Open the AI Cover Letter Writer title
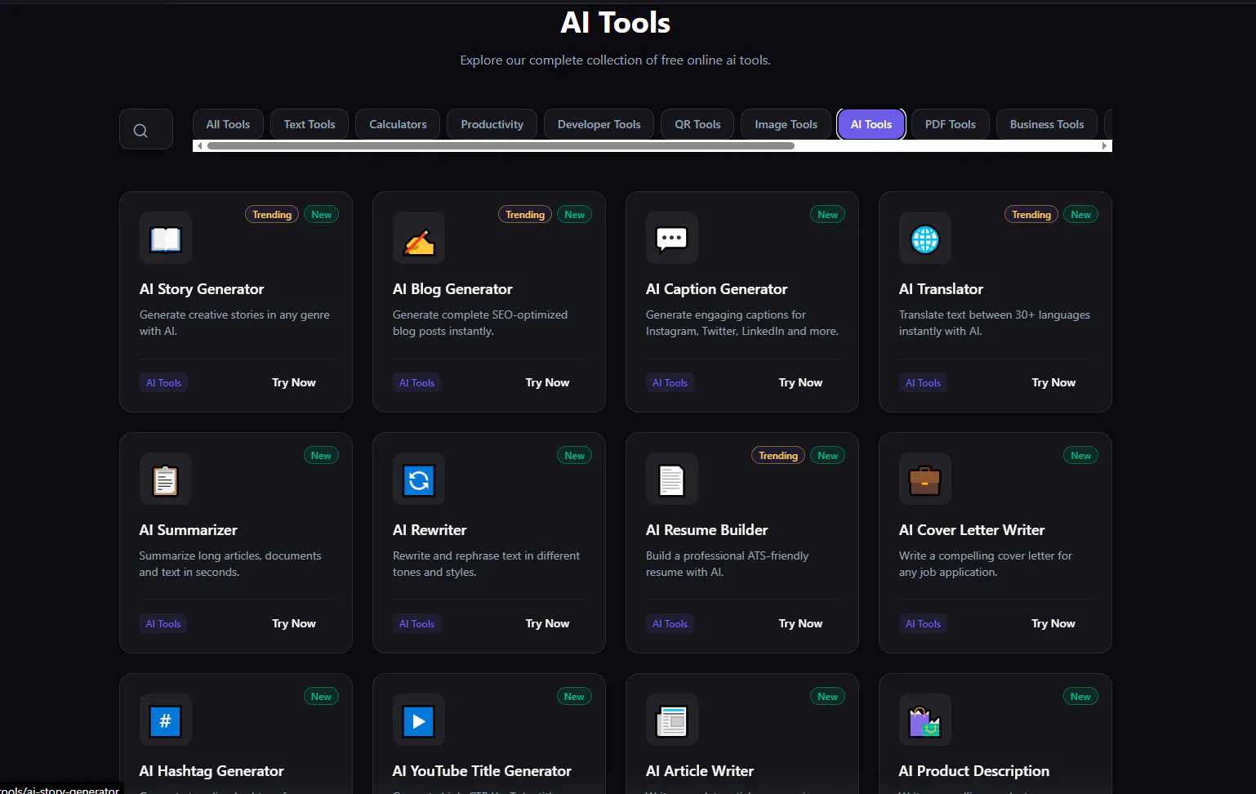This screenshot has width=1256, height=794. (972, 530)
